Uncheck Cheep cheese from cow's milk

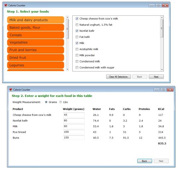click(x=77, y=19)
